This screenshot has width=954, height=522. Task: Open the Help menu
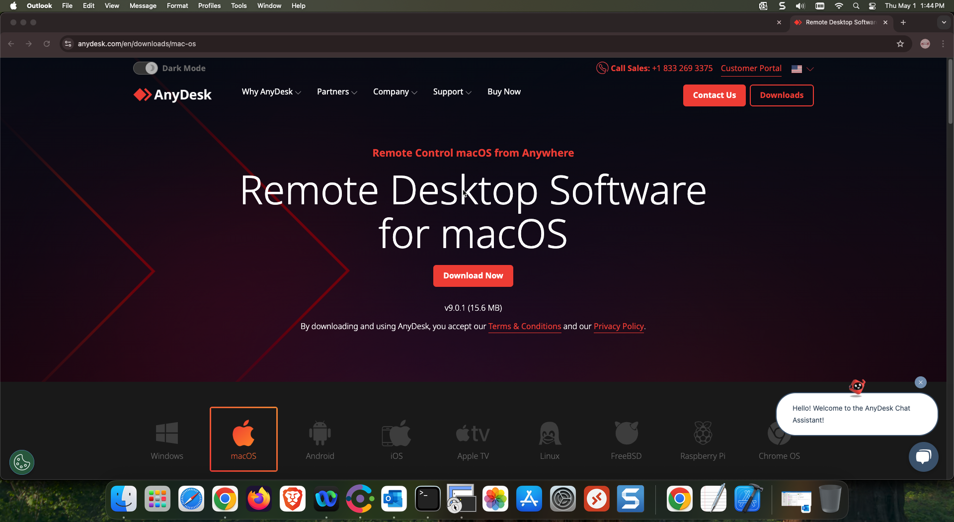click(x=298, y=6)
